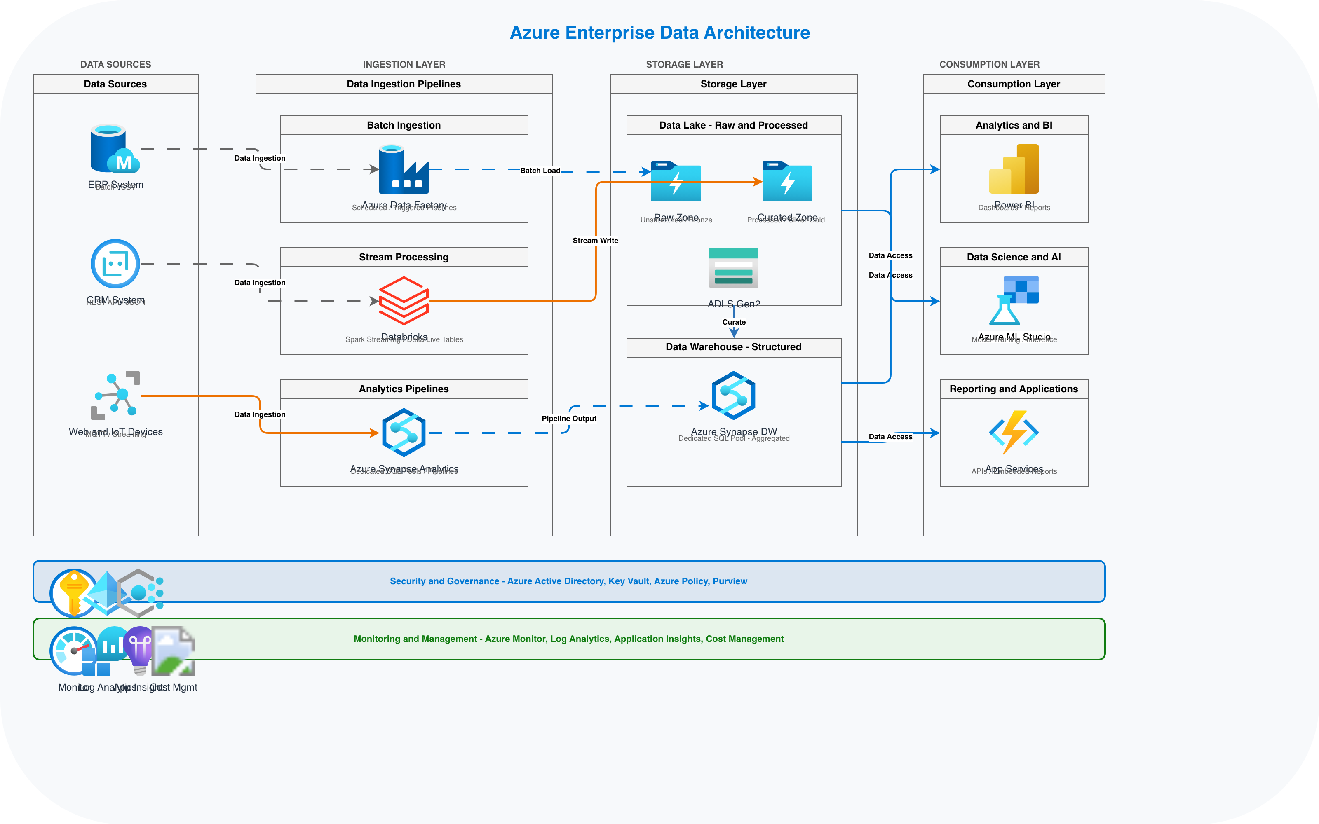
Task: Click the Storage Layer container header
Action: (734, 84)
